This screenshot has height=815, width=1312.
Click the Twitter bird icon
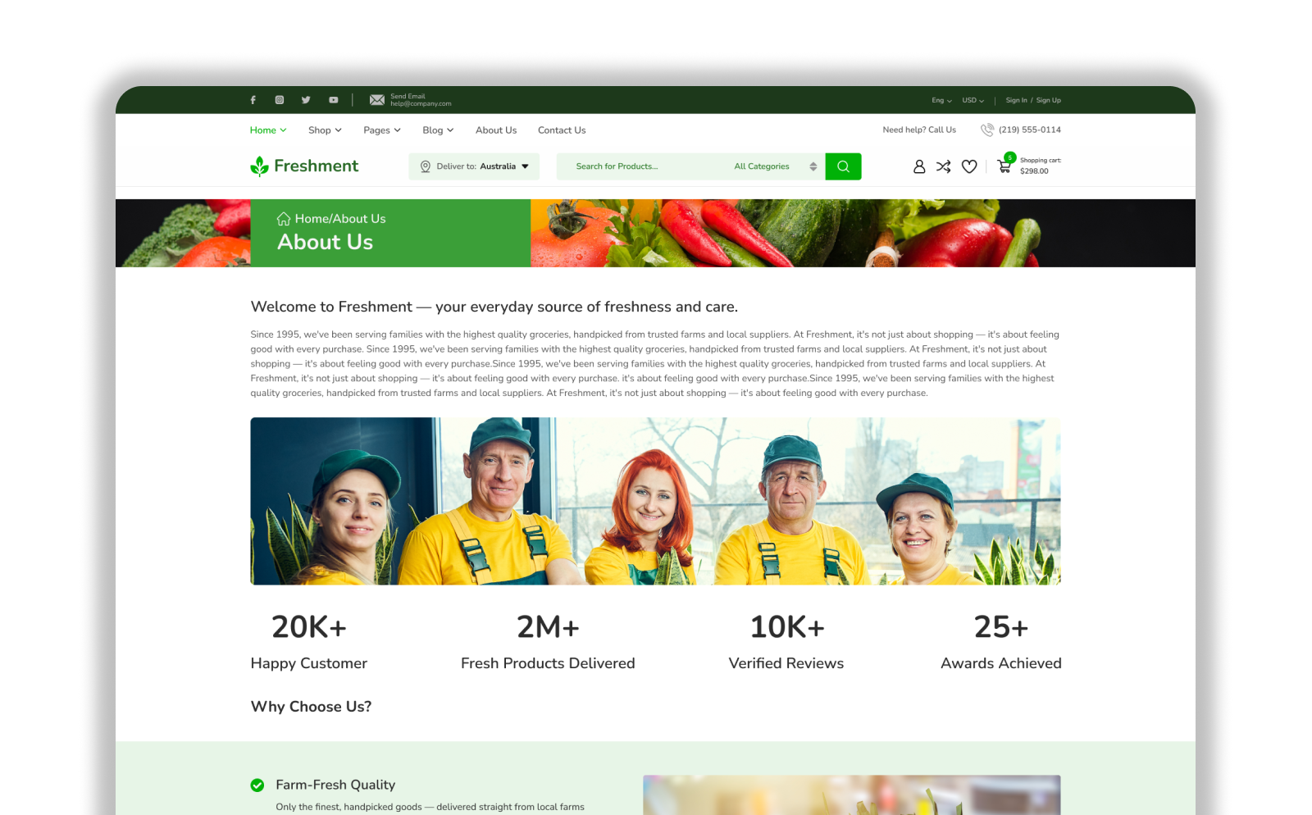click(x=306, y=100)
